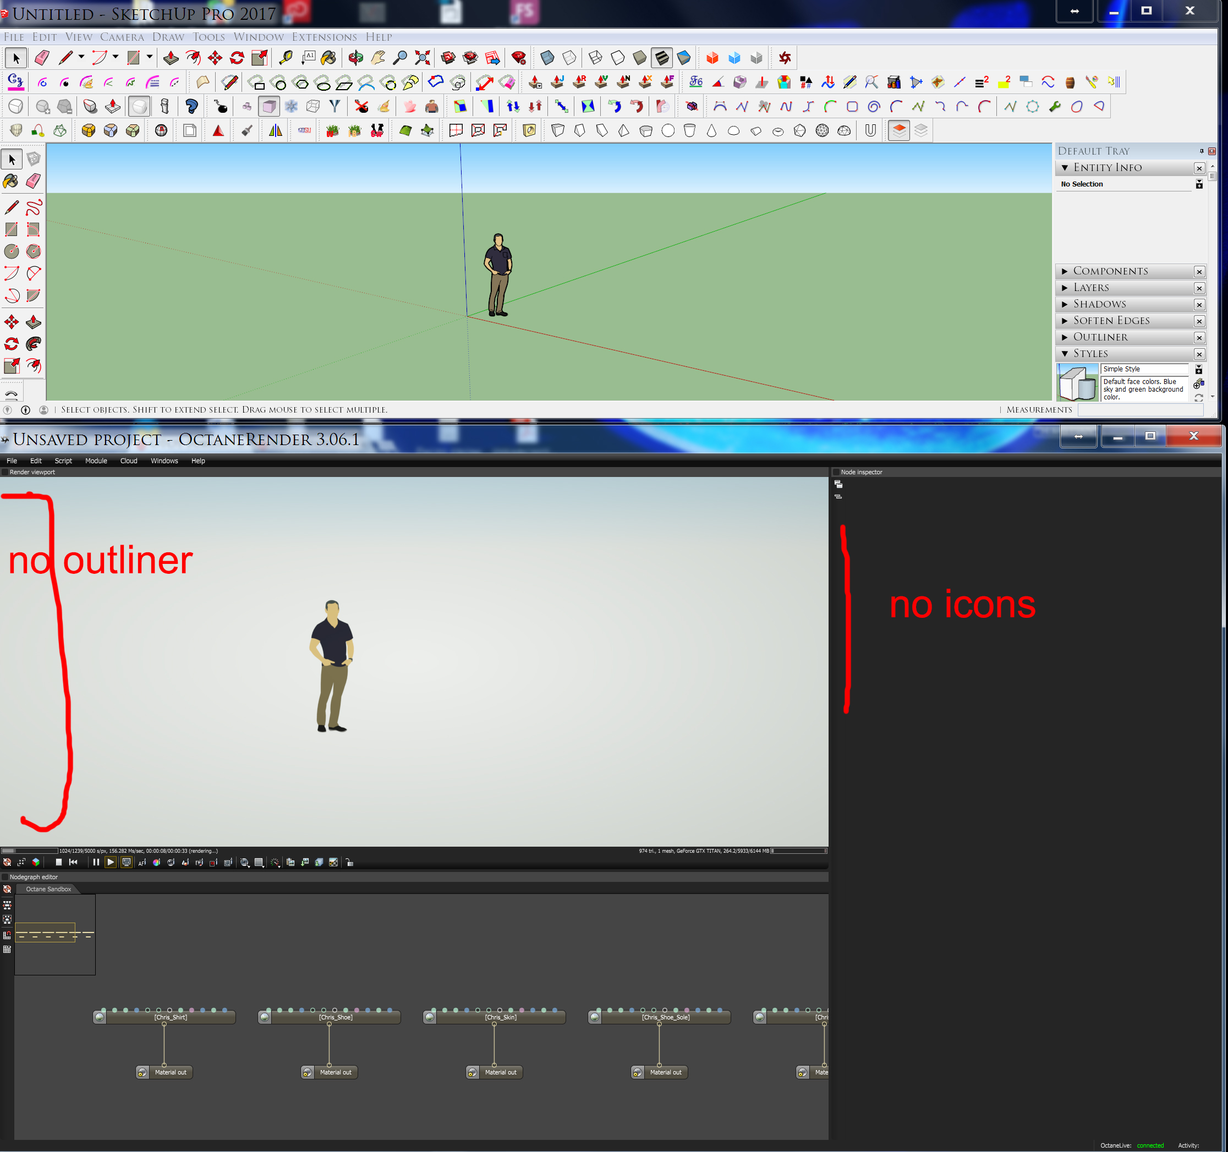The height and width of the screenshot is (1152, 1228).
Task: Click the auto focus picker icon
Action: [142, 862]
